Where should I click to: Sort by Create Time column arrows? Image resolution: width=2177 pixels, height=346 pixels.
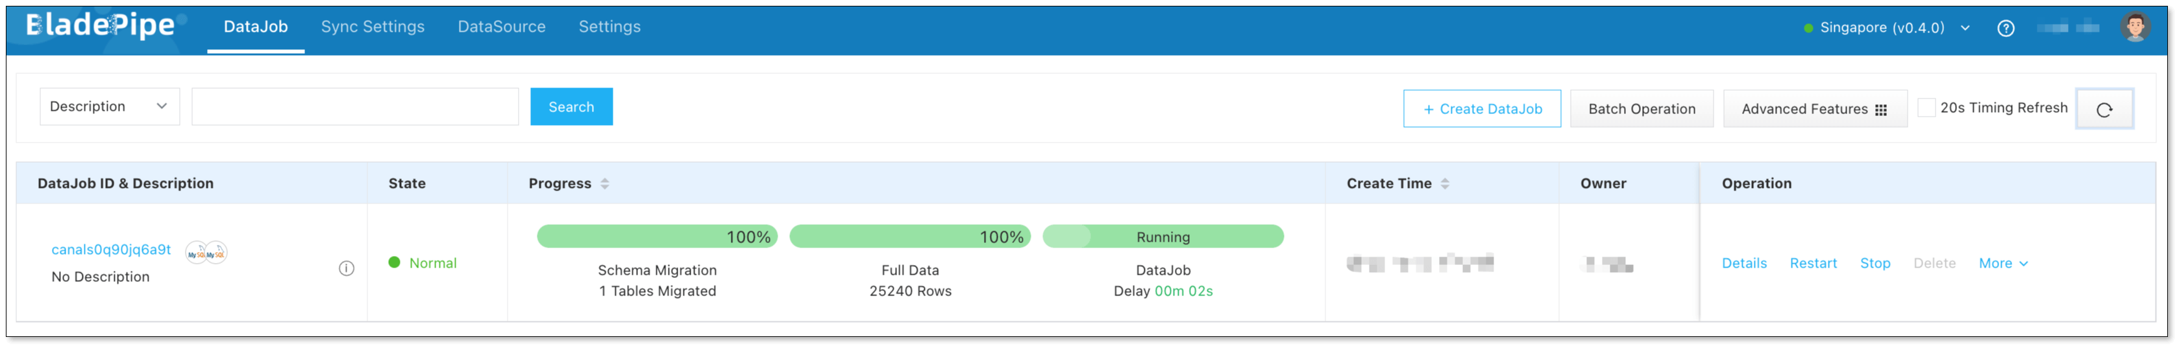coord(1445,183)
